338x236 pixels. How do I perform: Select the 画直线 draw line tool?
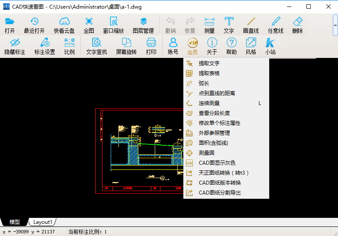251,25
